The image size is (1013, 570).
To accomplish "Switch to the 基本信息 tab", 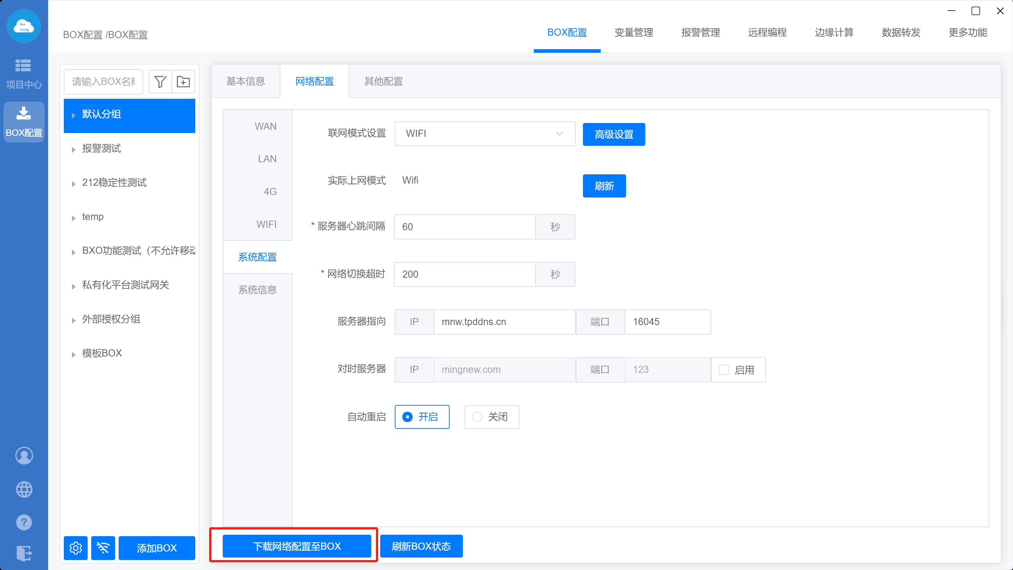I will click(x=246, y=81).
